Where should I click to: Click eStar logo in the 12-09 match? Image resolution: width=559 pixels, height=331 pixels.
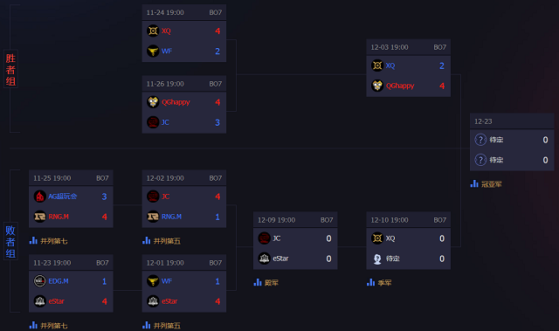point(264,259)
